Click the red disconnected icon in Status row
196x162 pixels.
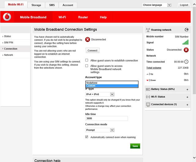(x=186, y=50)
